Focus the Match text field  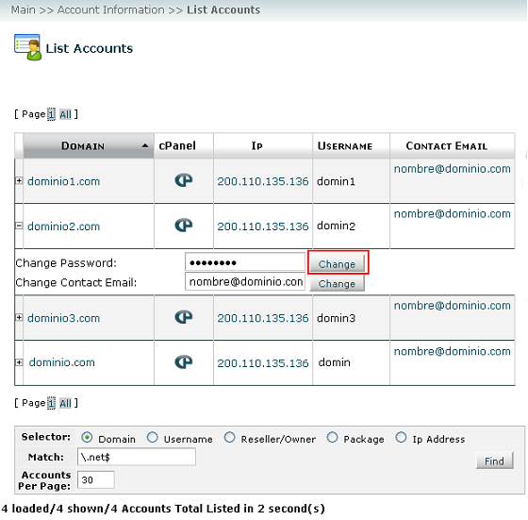[x=137, y=457]
